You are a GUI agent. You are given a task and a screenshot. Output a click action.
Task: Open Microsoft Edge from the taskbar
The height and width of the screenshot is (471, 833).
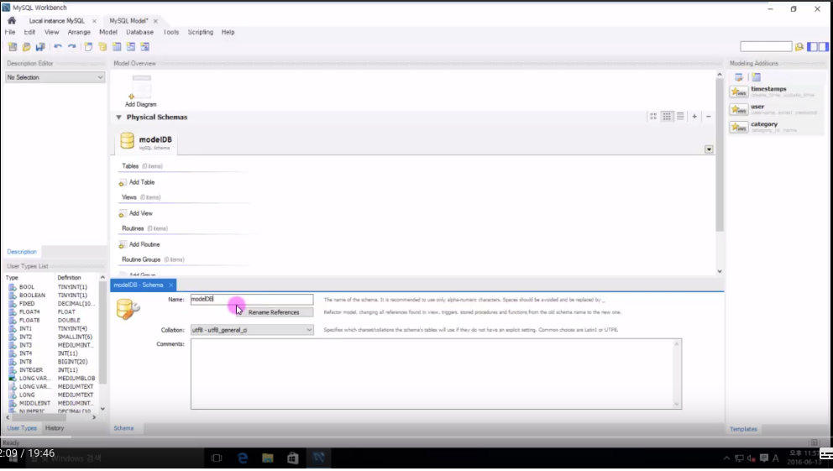243,458
